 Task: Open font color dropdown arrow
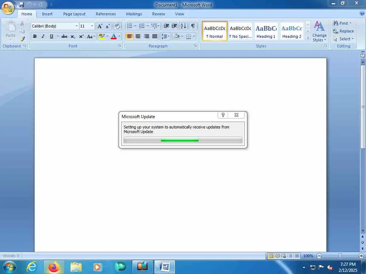coord(119,36)
